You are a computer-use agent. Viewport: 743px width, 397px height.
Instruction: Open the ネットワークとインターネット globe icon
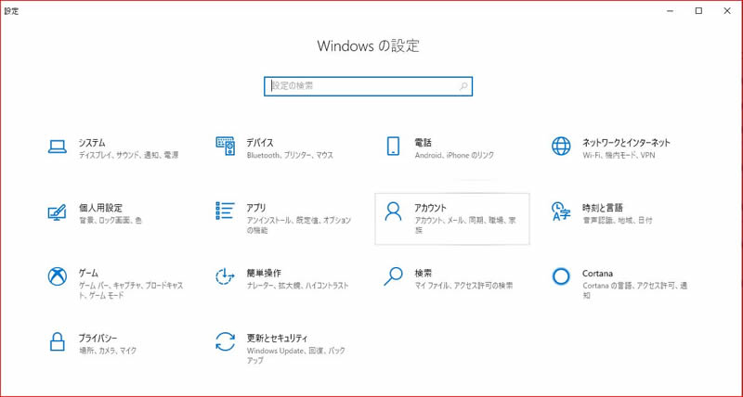(560, 147)
